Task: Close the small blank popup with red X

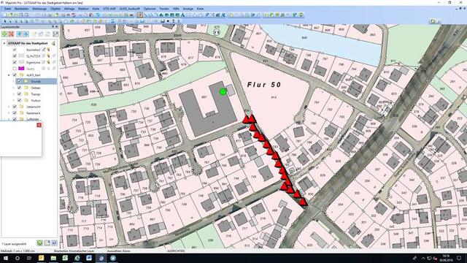Action: click(39, 125)
